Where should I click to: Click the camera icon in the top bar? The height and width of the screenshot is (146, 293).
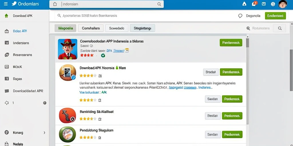pyautogui.click(x=264, y=4)
